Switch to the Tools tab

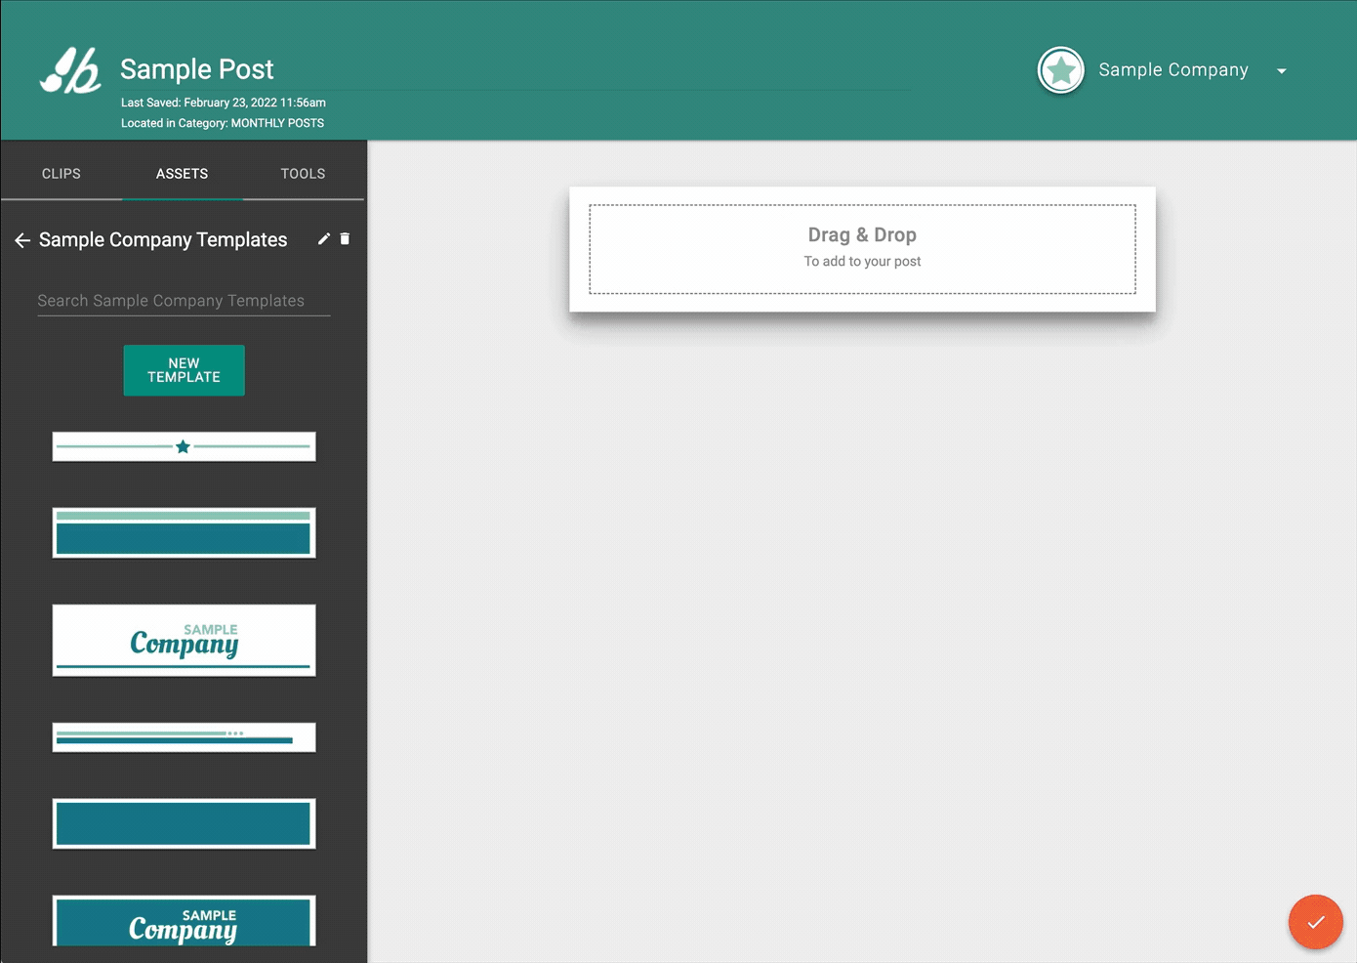click(x=303, y=174)
